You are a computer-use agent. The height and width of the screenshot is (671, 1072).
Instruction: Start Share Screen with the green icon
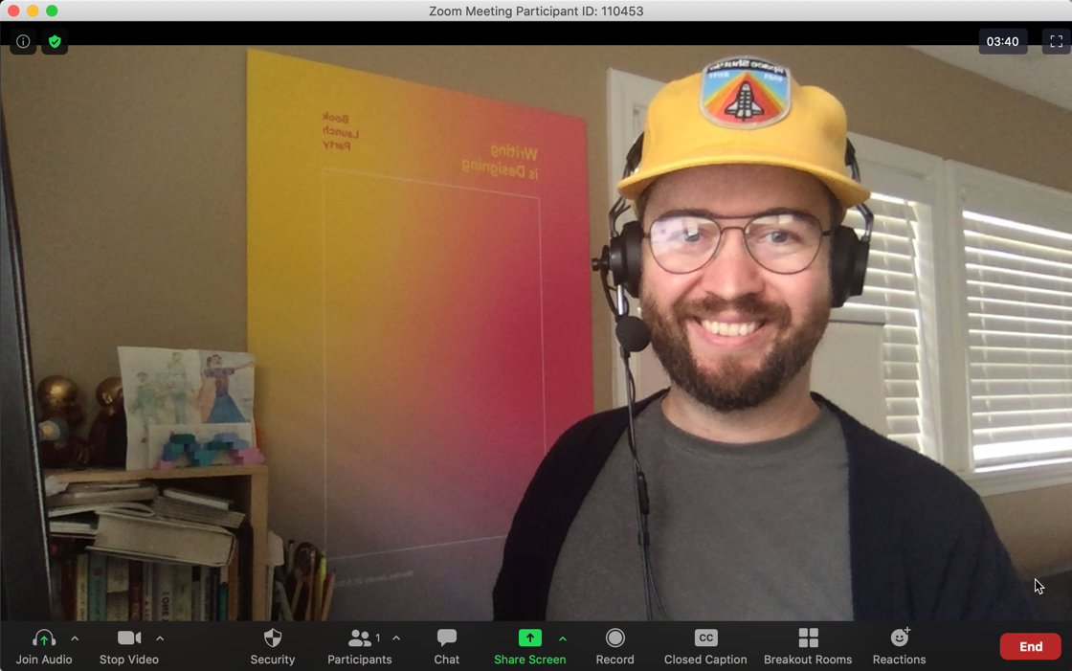pyautogui.click(x=530, y=646)
